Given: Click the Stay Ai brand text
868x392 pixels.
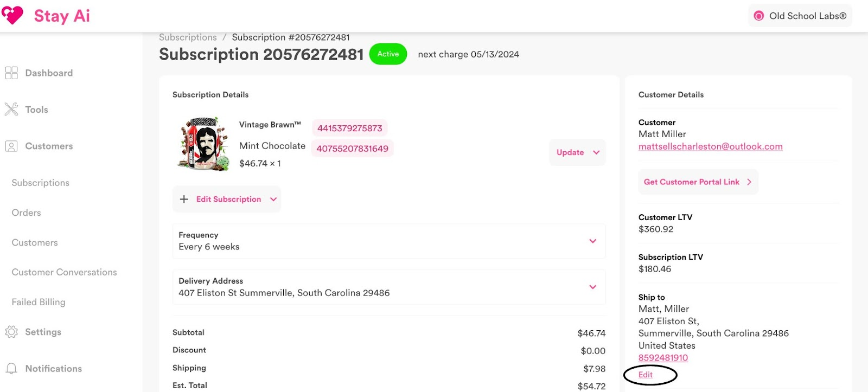Looking at the screenshot, I should (62, 16).
